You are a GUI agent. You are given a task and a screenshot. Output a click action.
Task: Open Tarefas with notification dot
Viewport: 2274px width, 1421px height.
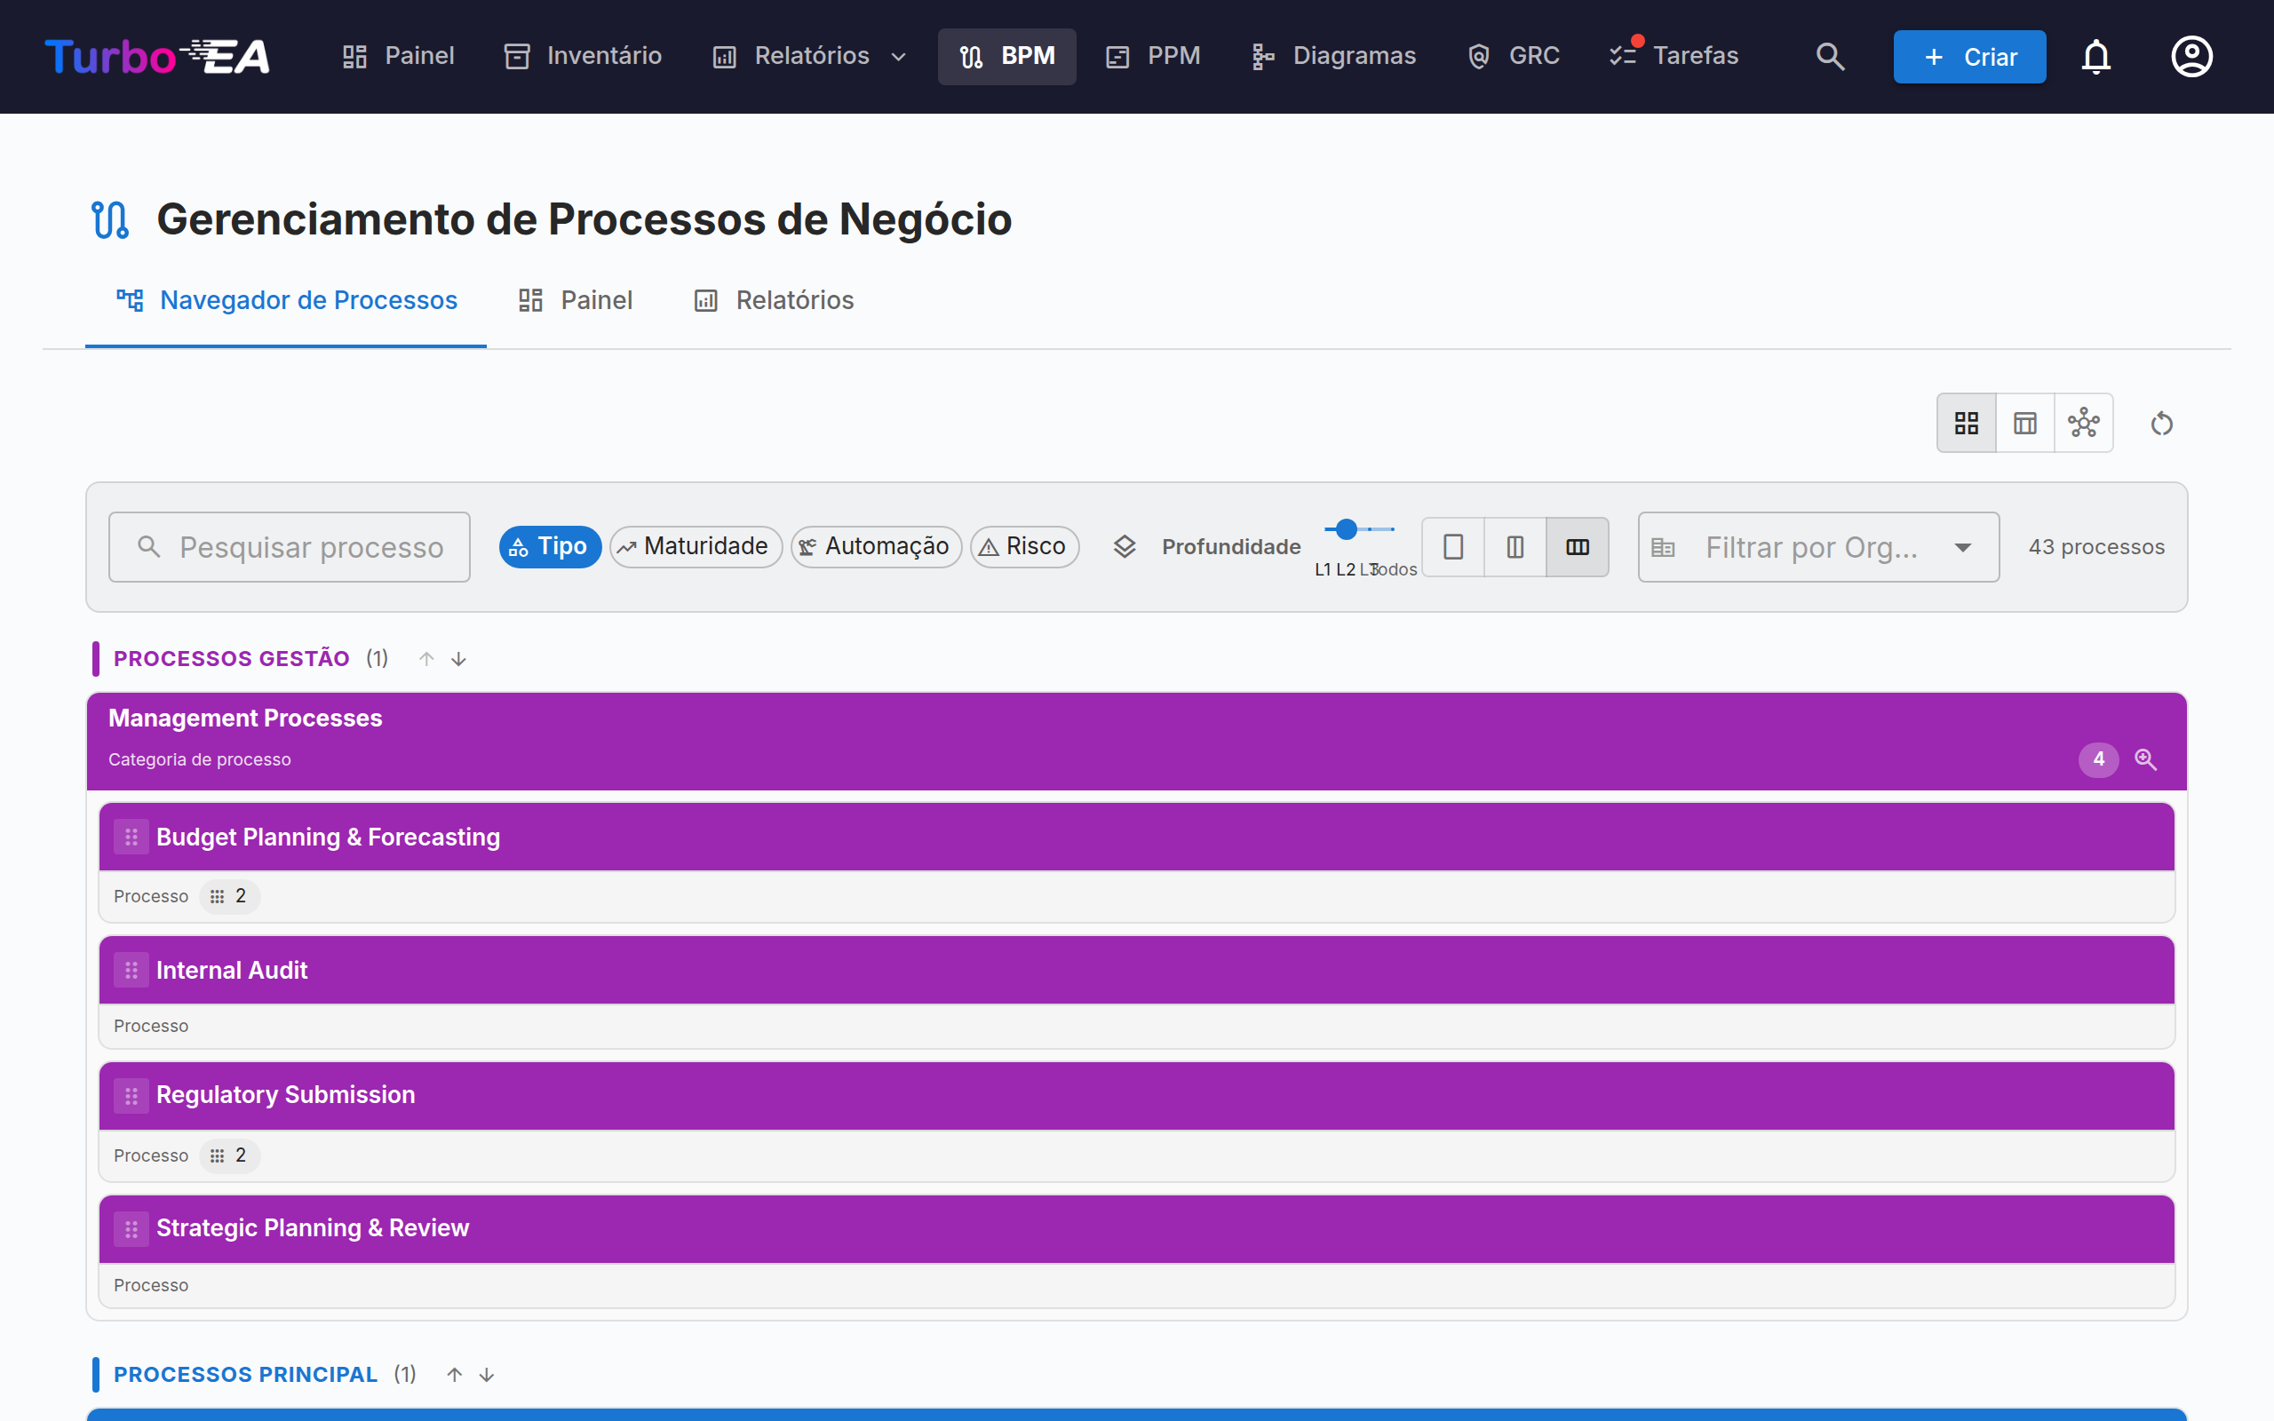point(1674,56)
